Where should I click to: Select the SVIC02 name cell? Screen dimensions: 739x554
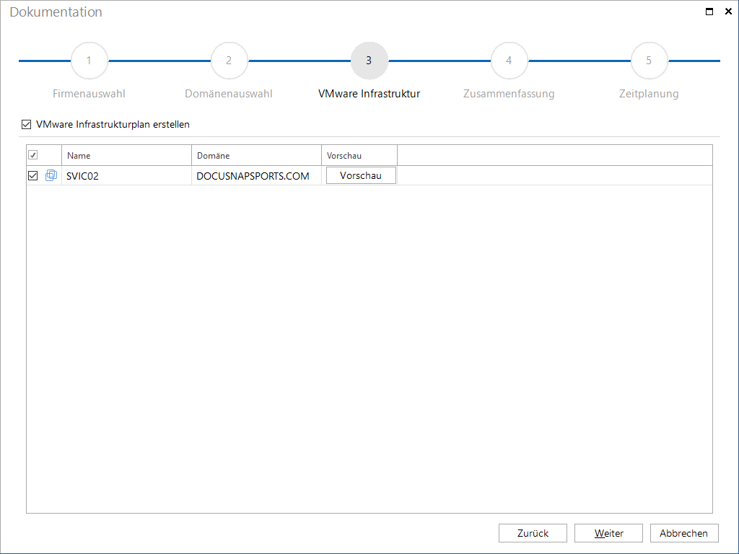tap(127, 176)
